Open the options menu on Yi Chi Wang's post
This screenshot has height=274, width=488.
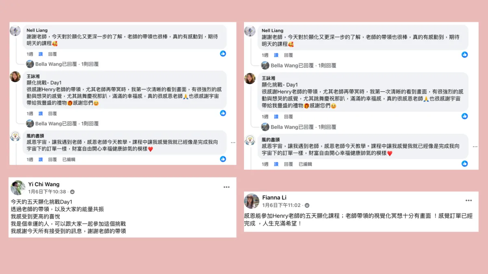click(x=227, y=187)
